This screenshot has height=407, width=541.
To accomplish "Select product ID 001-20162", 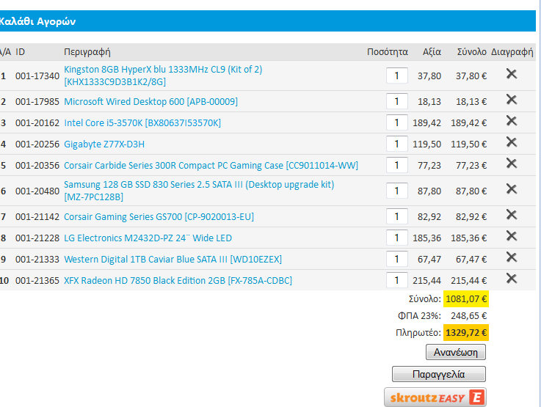I will tap(37, 123).
